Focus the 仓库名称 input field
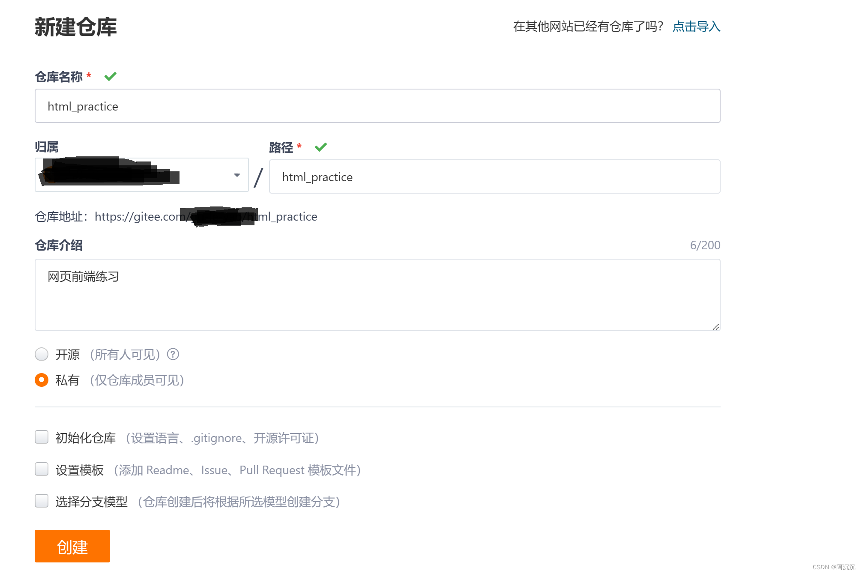Image resolution: width=862 pixels, height=574 pixels. (377, 106)
